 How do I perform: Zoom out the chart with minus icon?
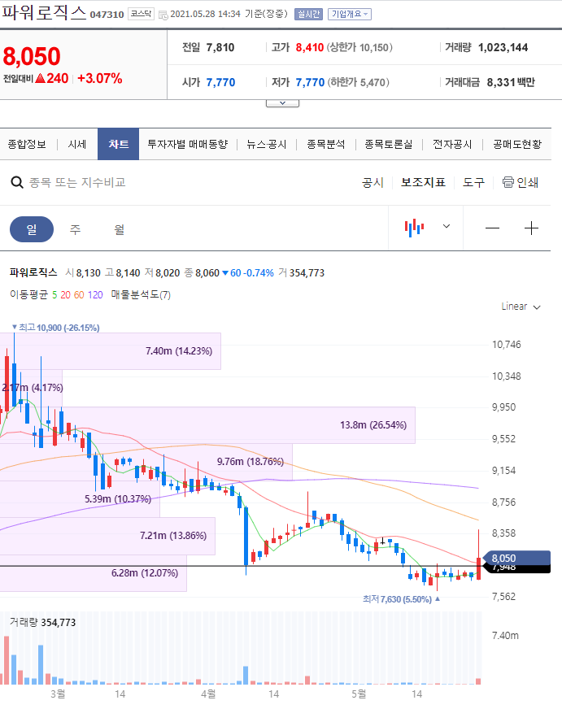492,228
